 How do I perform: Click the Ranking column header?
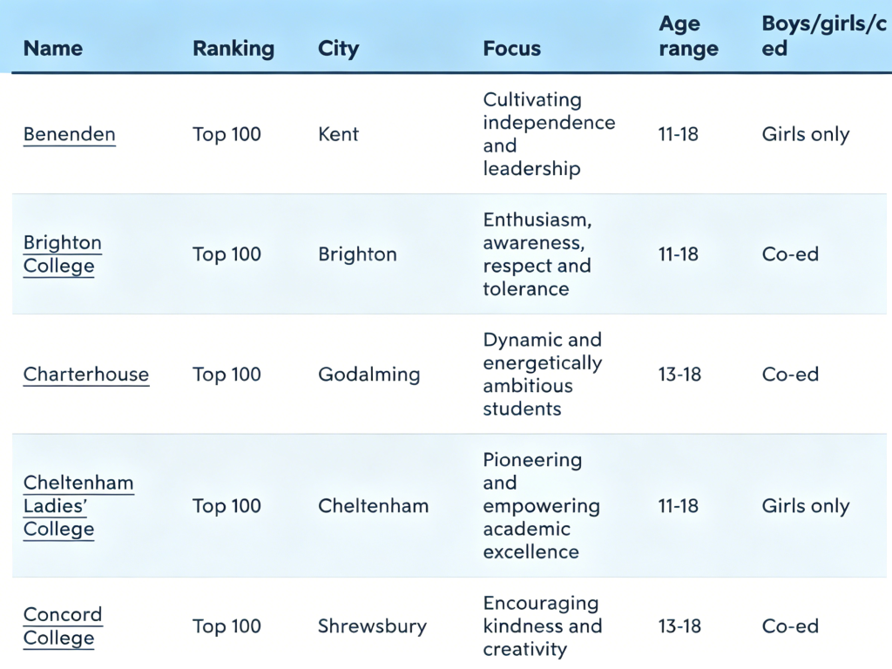tap(233, 48)
